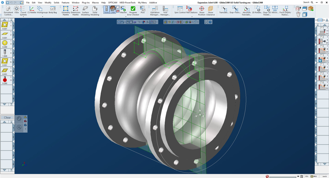Toggle Show Clearance display

click(x=210, y=10)
